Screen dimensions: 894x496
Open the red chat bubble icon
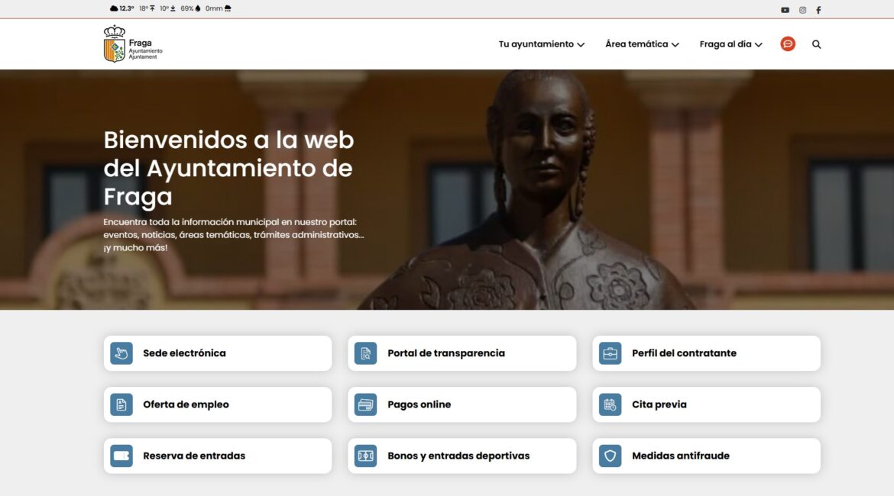click(787, 43)
